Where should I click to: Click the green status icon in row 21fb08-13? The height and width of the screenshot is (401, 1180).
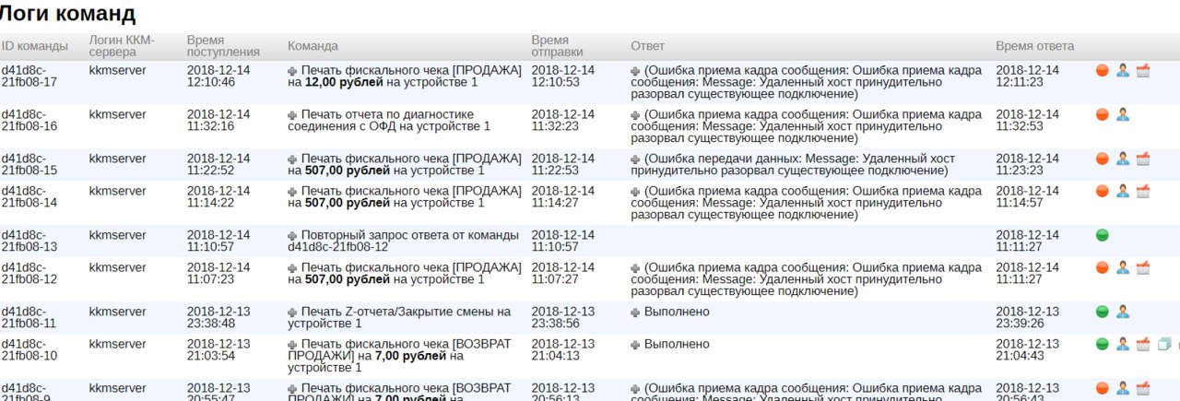[x=1102, y=235]
